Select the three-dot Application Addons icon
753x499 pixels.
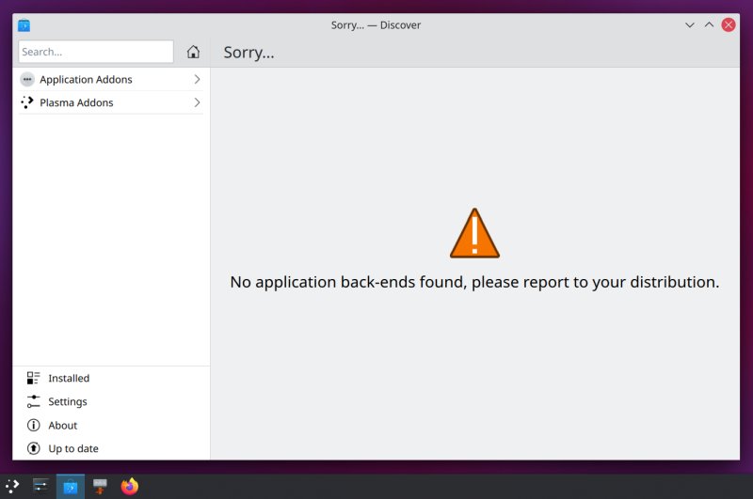pyautogui.click(x=27, y=80)
